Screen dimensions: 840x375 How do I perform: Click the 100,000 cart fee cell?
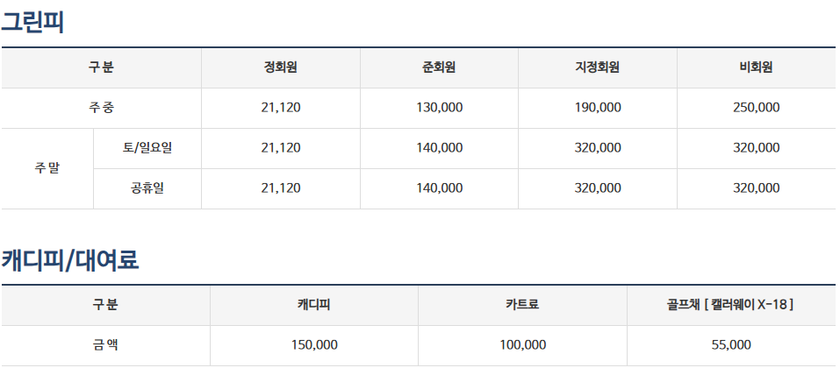[x=522, y=345]
